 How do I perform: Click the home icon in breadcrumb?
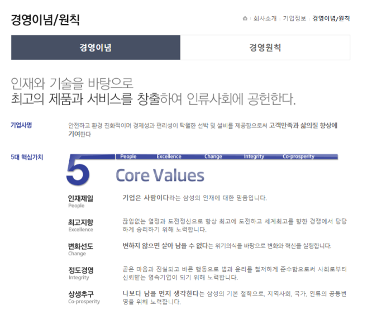(x=245, y=18)
